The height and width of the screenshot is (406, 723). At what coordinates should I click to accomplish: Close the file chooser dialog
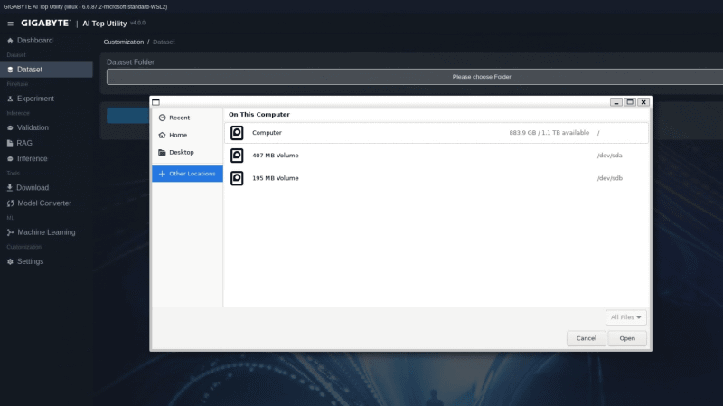tap(643, 102)
